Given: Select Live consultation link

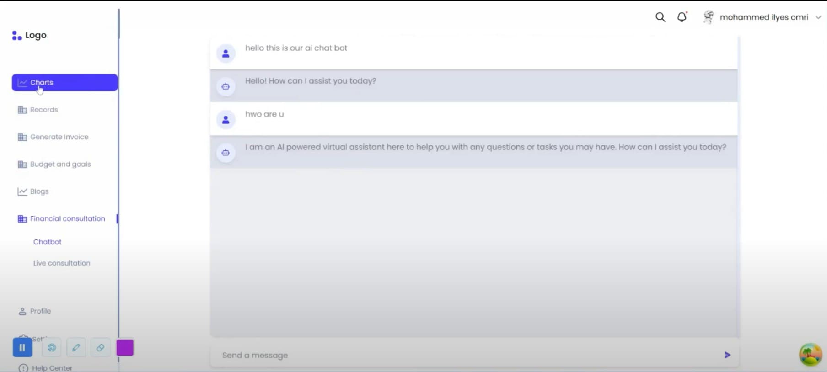Looking at the screenshot, I should coord(62,263).
